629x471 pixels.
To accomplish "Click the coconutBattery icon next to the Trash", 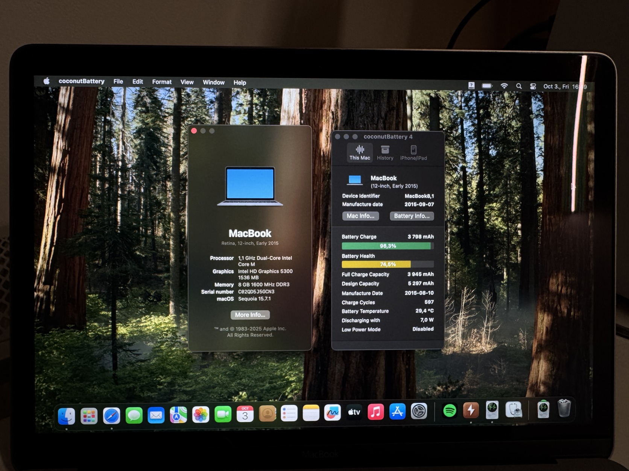I will [x=543, y=409].
